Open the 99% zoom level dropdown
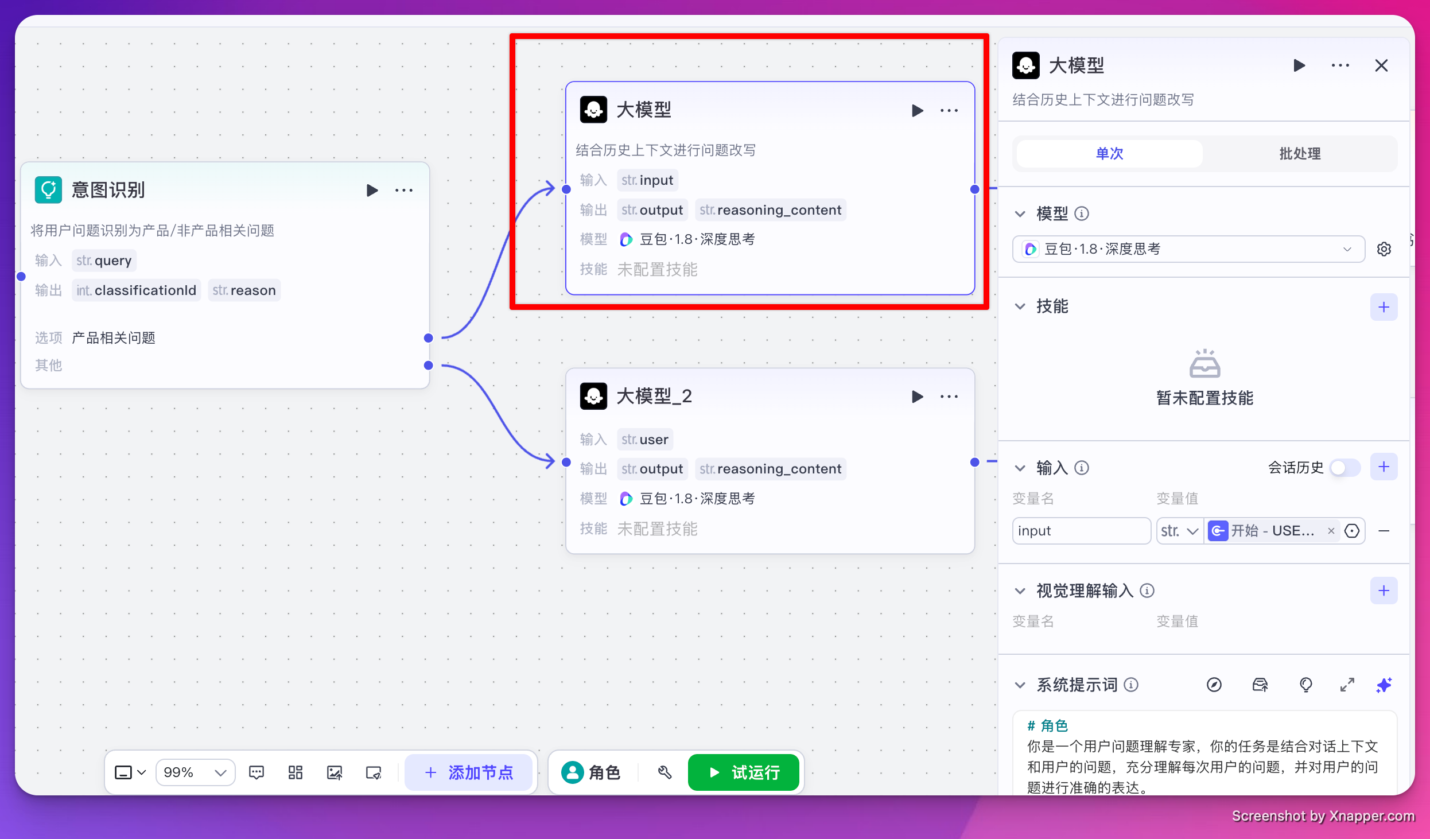 click(195, 772)
